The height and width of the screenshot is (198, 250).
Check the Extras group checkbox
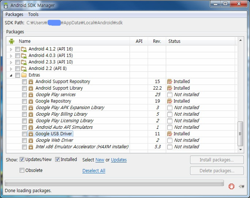[18, 75]
